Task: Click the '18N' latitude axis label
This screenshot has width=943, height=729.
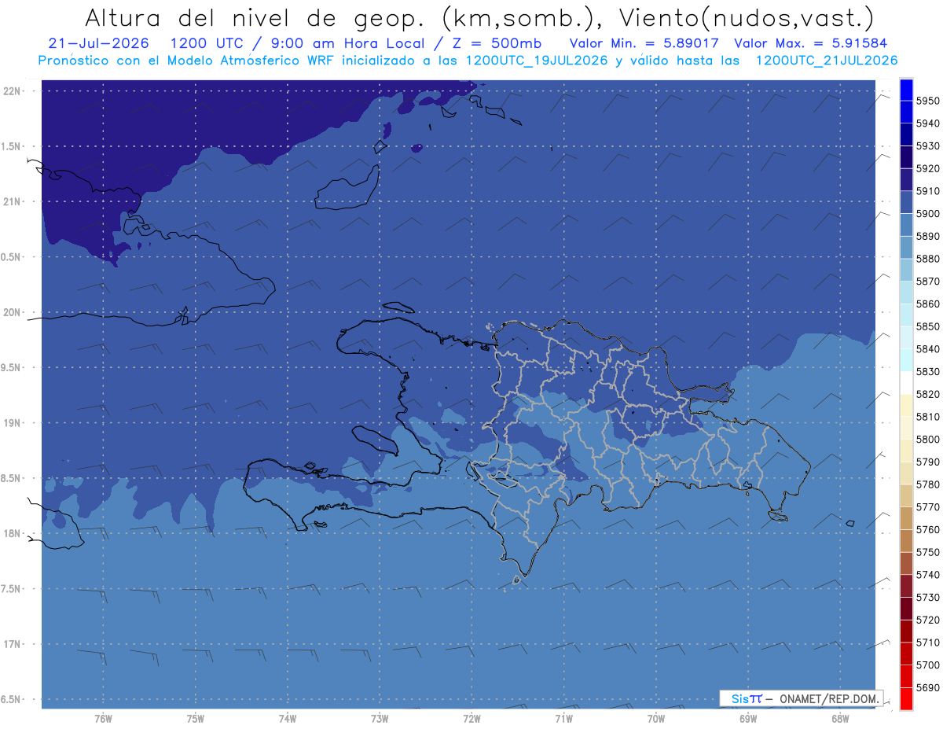Action: pos(12,533)
